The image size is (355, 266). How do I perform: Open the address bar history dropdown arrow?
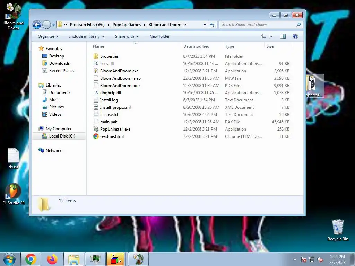click(205, 25)
